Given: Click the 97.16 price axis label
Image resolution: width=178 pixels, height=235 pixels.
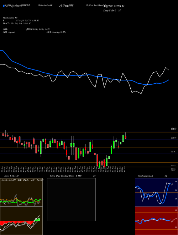Looking at the screenshot, I should 173,152.
